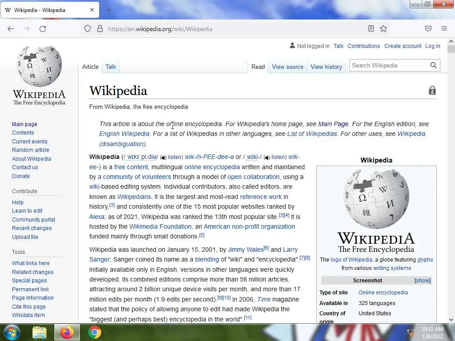
Task: Select the Read tab
Action: [x=258, y=67]
